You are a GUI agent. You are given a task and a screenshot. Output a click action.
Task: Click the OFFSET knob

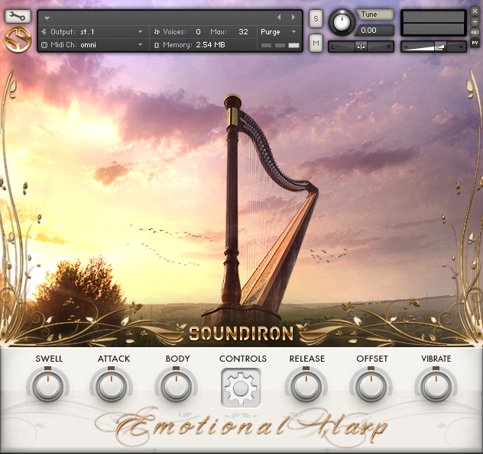click(371, 387)
